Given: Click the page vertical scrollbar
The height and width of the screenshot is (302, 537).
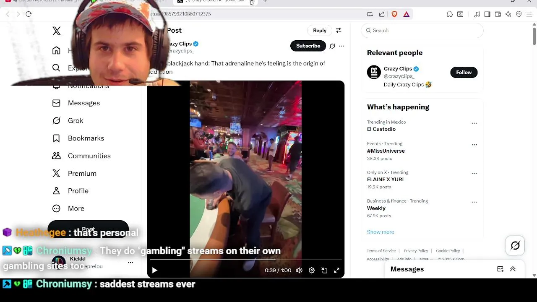Looking at the screenshot, I should tap(534, 36).
